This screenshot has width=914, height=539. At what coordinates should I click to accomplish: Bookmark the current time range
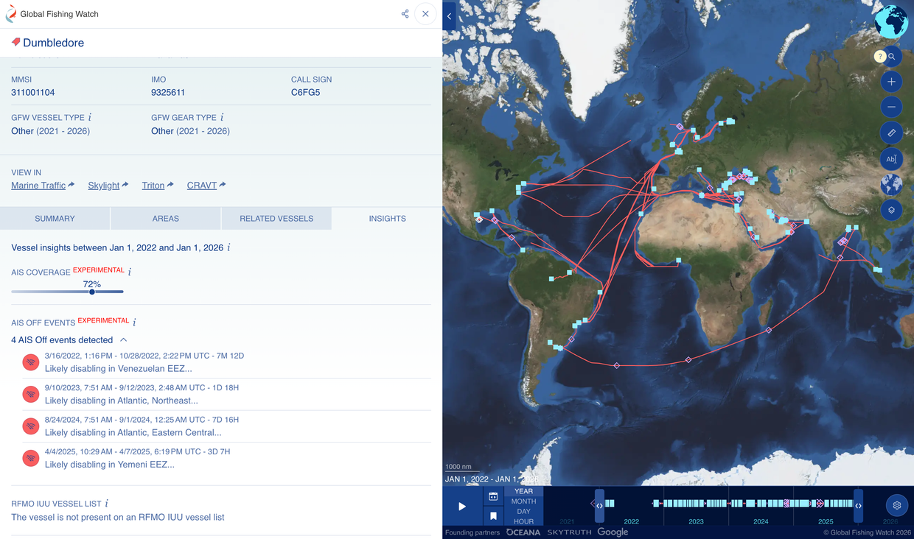click(493, 516)
